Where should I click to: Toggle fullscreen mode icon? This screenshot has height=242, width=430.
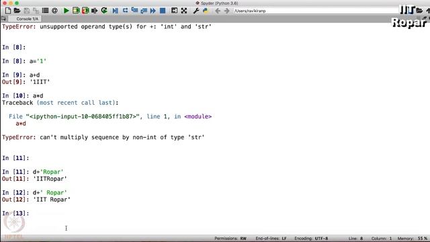184,11
